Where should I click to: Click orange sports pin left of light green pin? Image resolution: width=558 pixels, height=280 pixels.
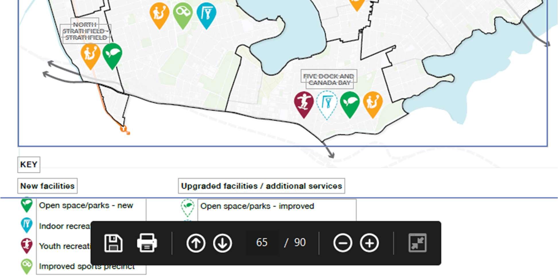click(160, 15)
